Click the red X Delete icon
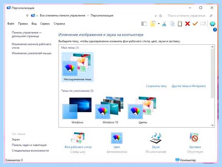Viewport: 222px width, 167px height. (188, 24)
